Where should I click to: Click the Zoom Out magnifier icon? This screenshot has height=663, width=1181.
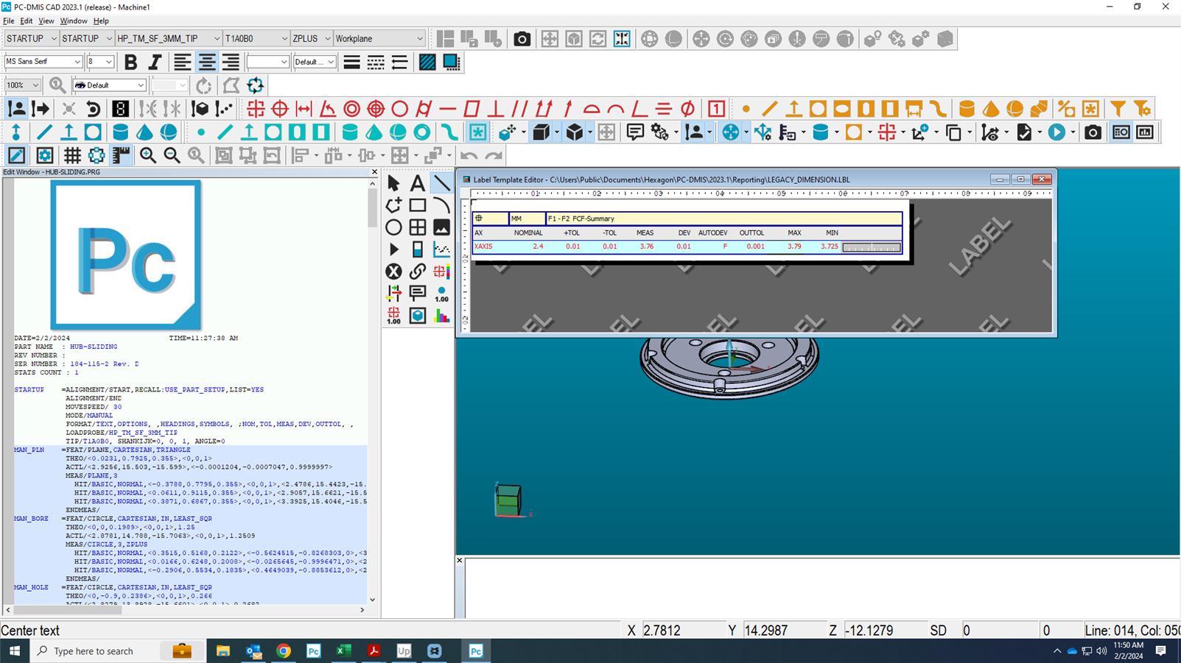point(172,155)
